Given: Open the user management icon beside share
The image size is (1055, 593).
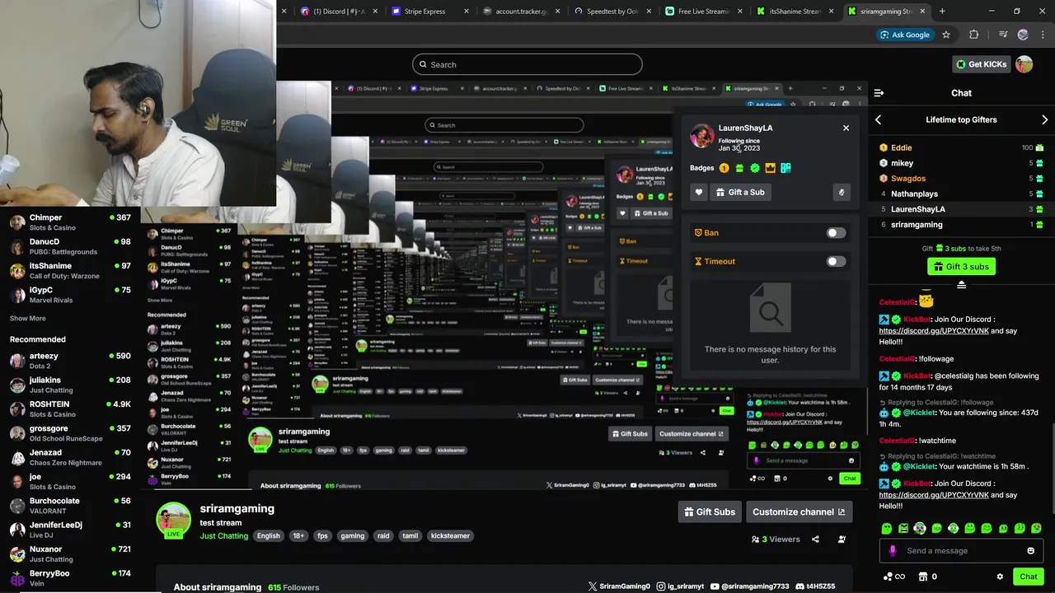Looking at the screenshot, I should coord(842,539).
